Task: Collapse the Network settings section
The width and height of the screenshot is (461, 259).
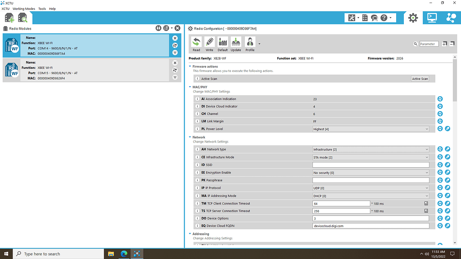Action: pyautogui.click(x=190, y=138)
